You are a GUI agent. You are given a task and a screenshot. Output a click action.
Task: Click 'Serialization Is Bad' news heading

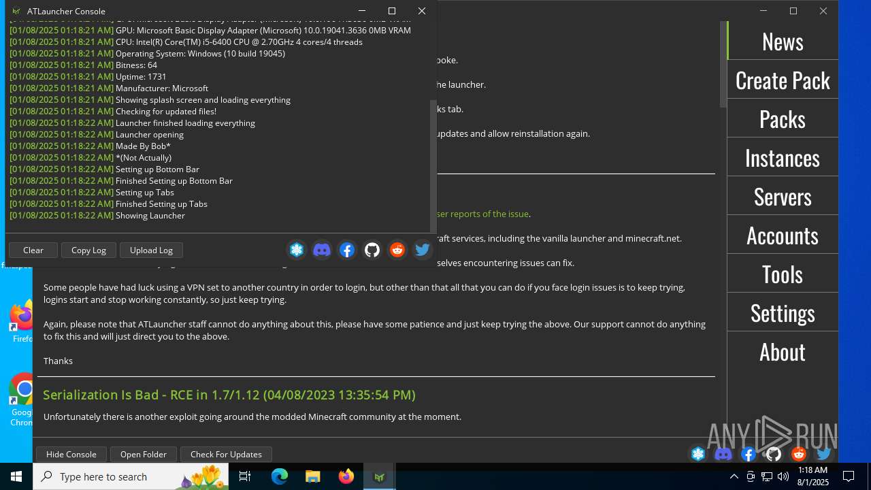point(229,395)
